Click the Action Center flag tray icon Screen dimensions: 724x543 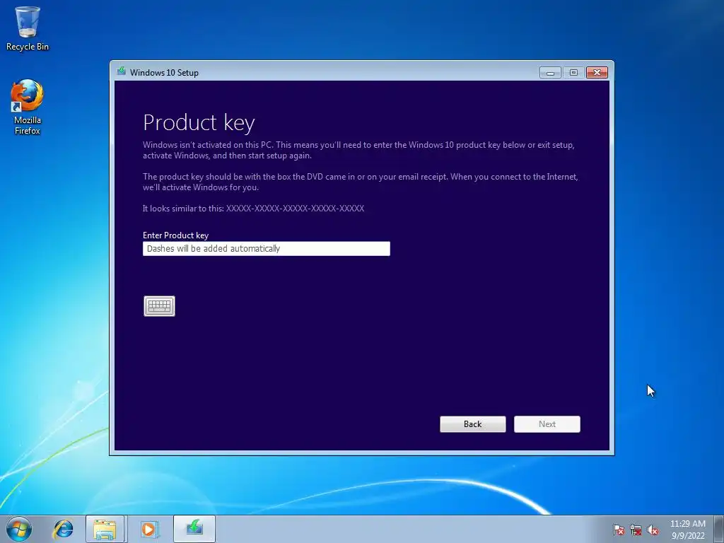619,530
